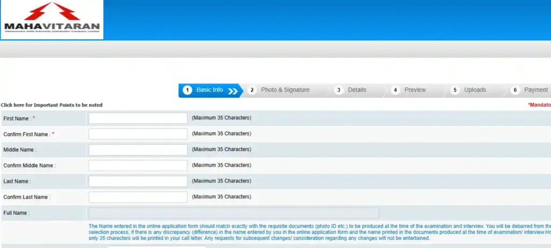Click into the Confirm First Name field
Image resolution: width=551 pixels, height=248 pixels.
138,134
